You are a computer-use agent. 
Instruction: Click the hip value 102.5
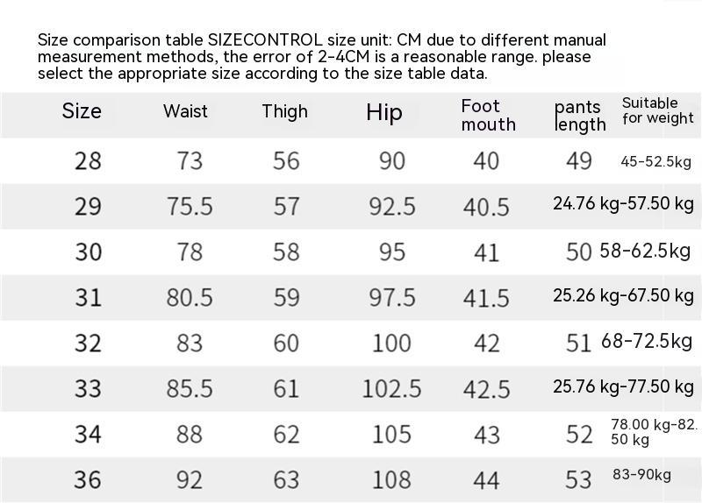tap(391, 389)
